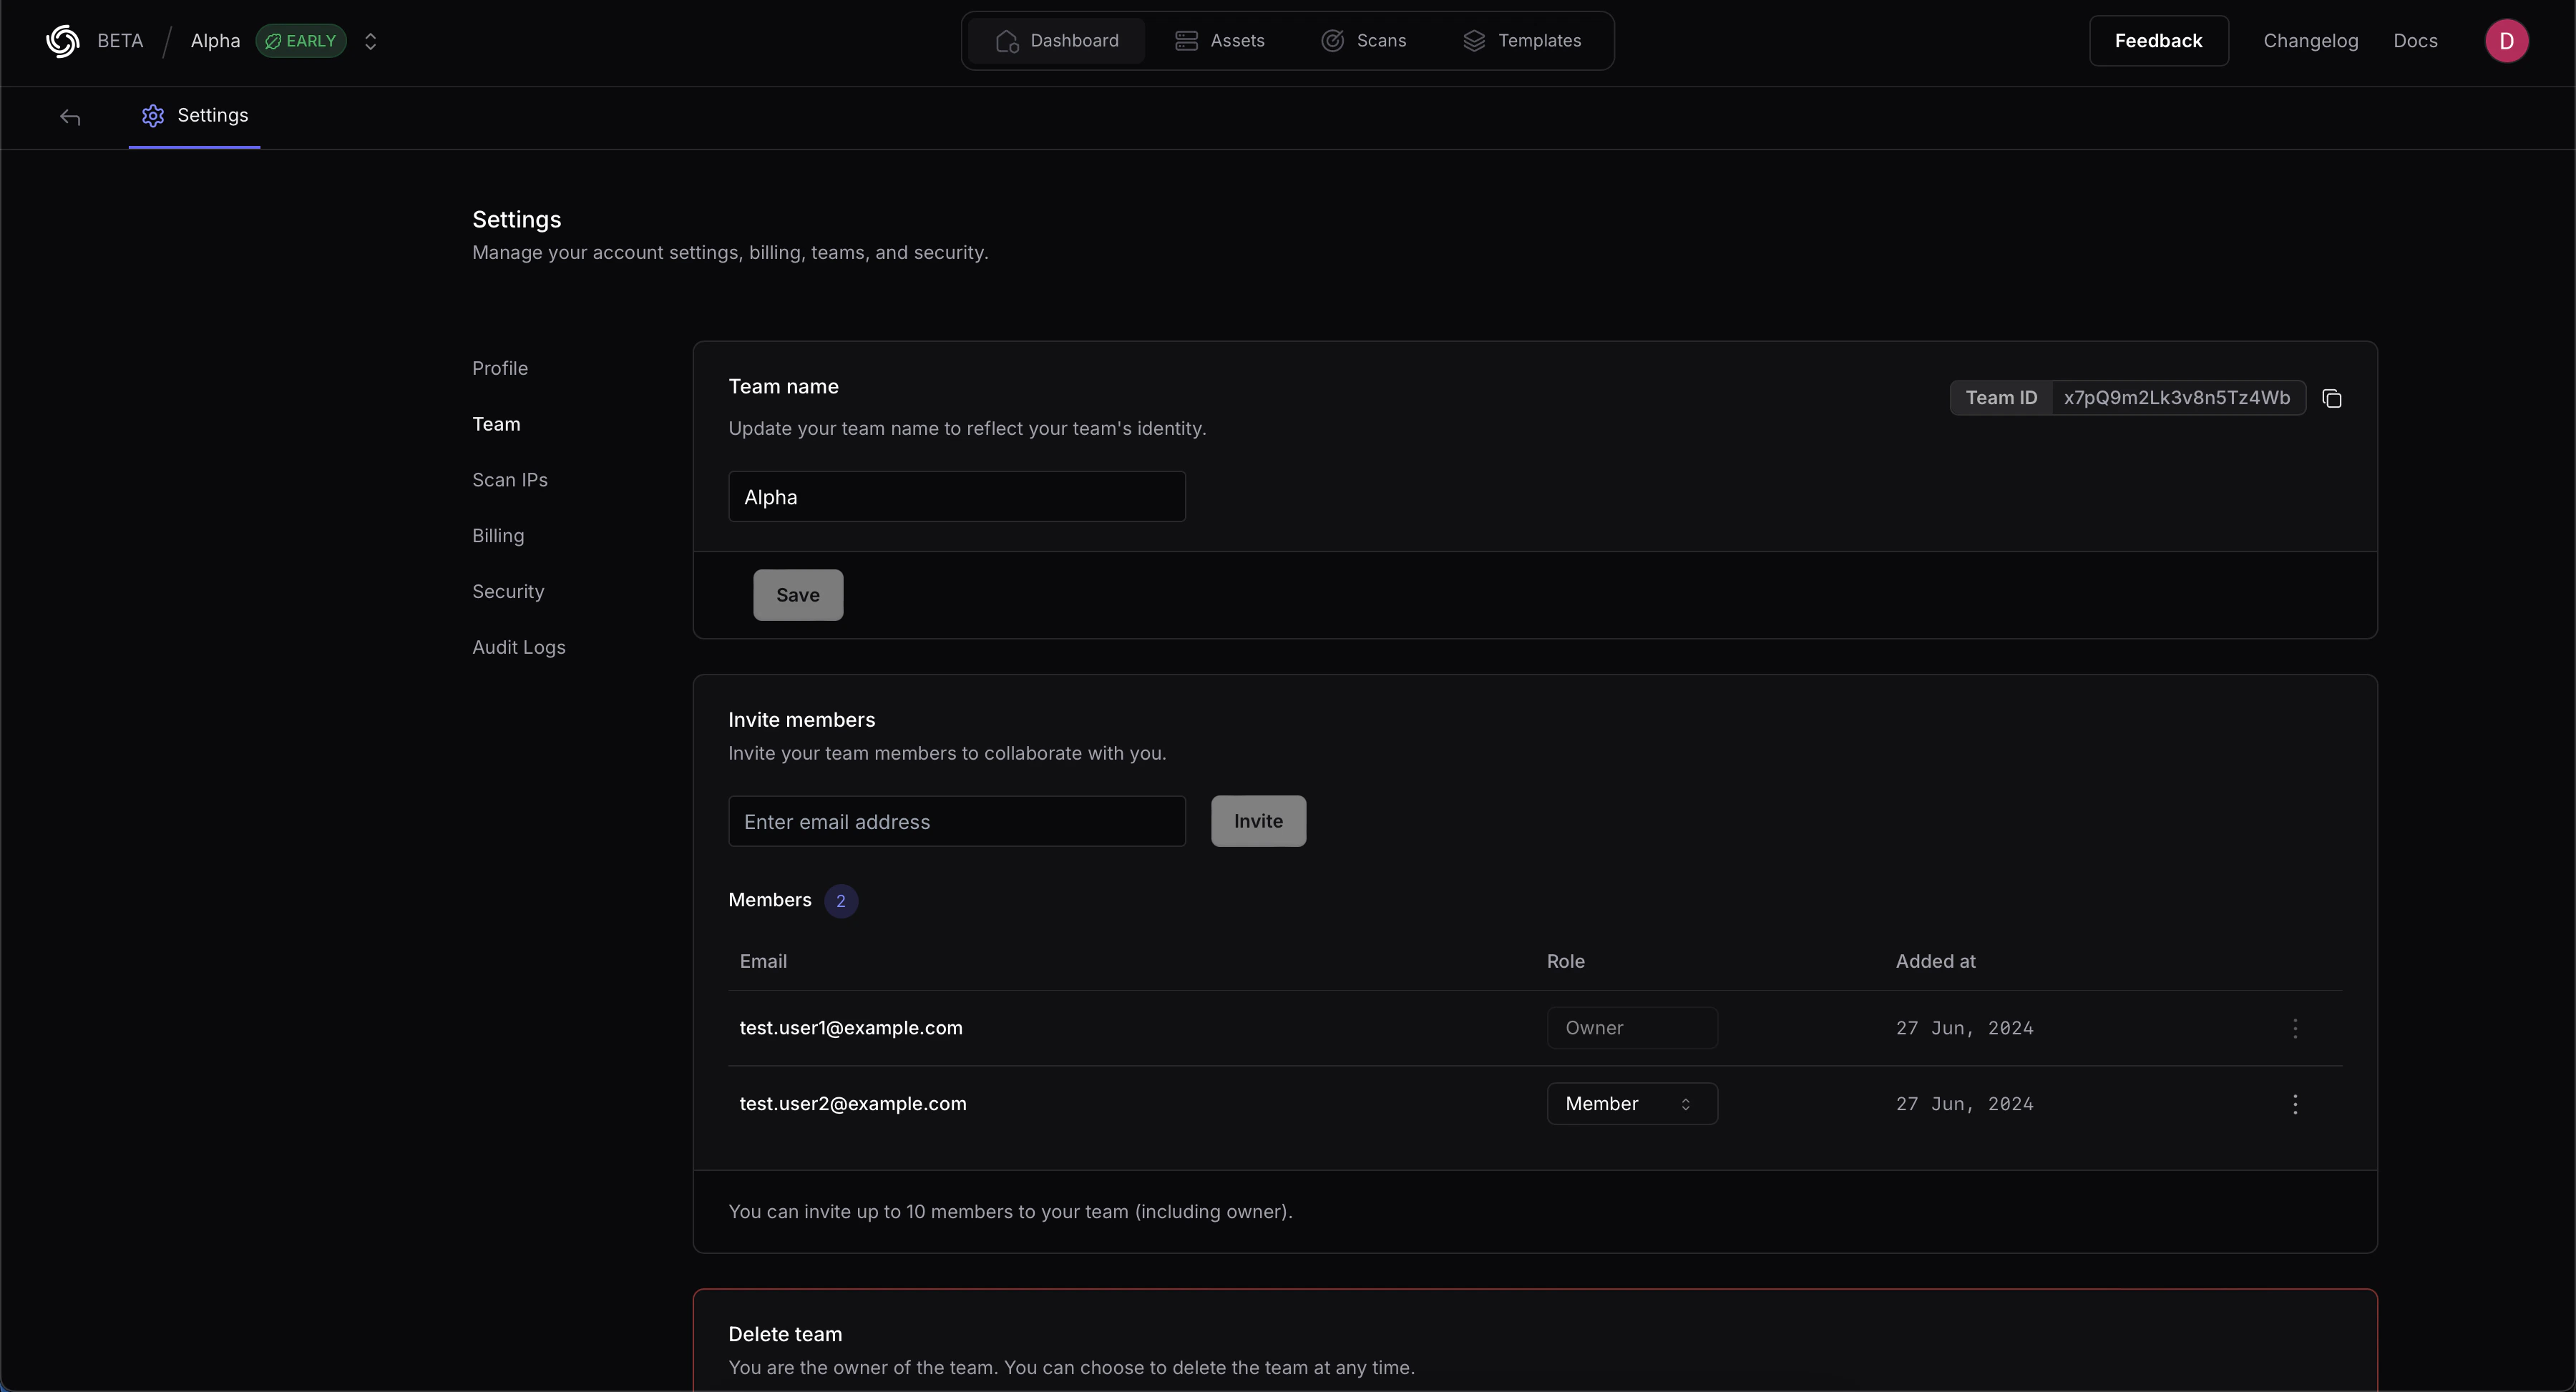
Task: Open the Security settings section
Action: coord(508,591)
